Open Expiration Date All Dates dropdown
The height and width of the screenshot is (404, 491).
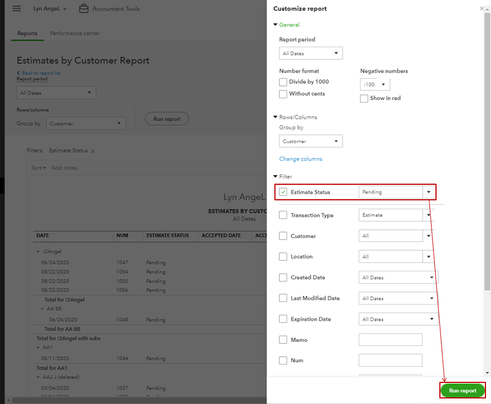(398, 319)
